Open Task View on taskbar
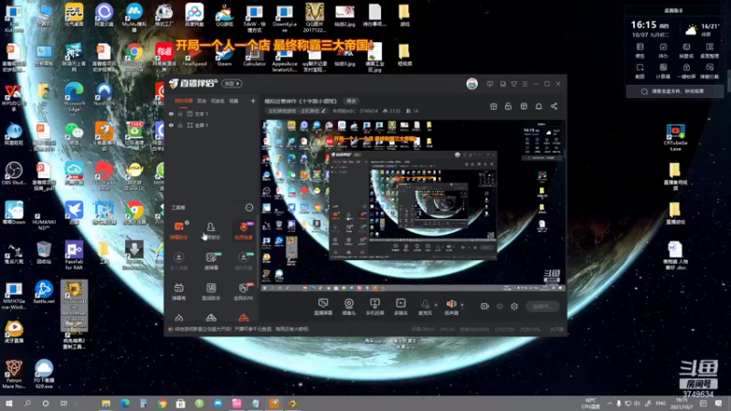Image resolution: width=731 pixels, height=411 pixels. pos(64,403)
